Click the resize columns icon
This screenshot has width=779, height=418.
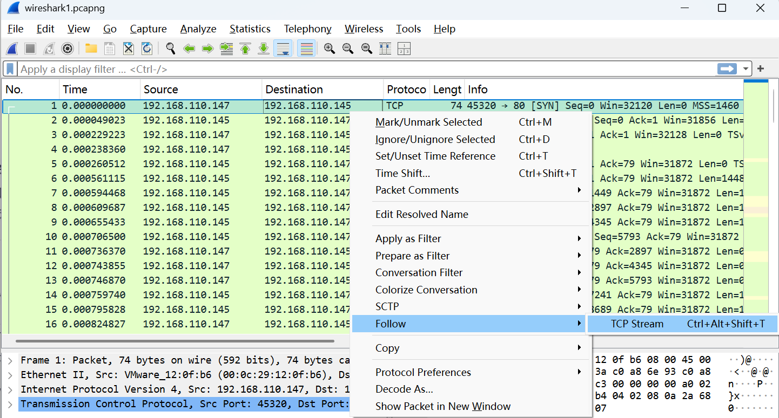[385, 49]
